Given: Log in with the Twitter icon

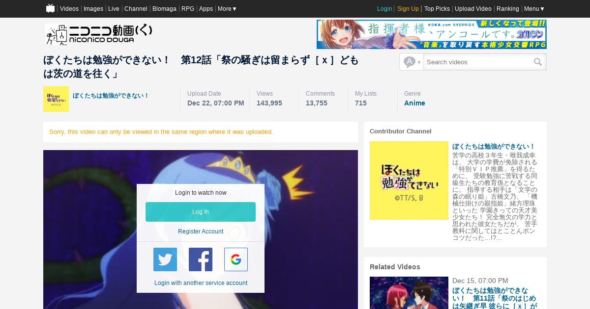Looking at the screenshot, I should tap(165, 259).
